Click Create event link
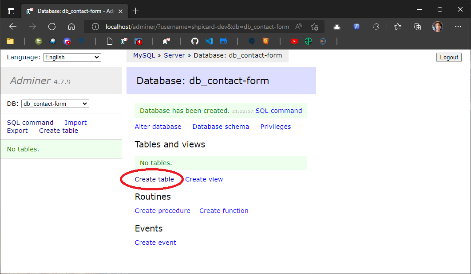Viewport: 471px width, 274px height. [155, 242]
